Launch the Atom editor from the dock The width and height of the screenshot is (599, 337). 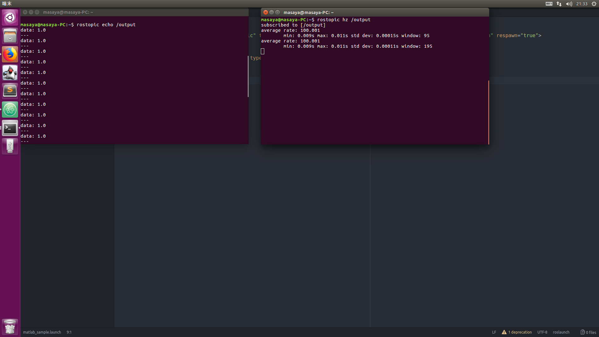pyautogui.click(x=10, y=110)
